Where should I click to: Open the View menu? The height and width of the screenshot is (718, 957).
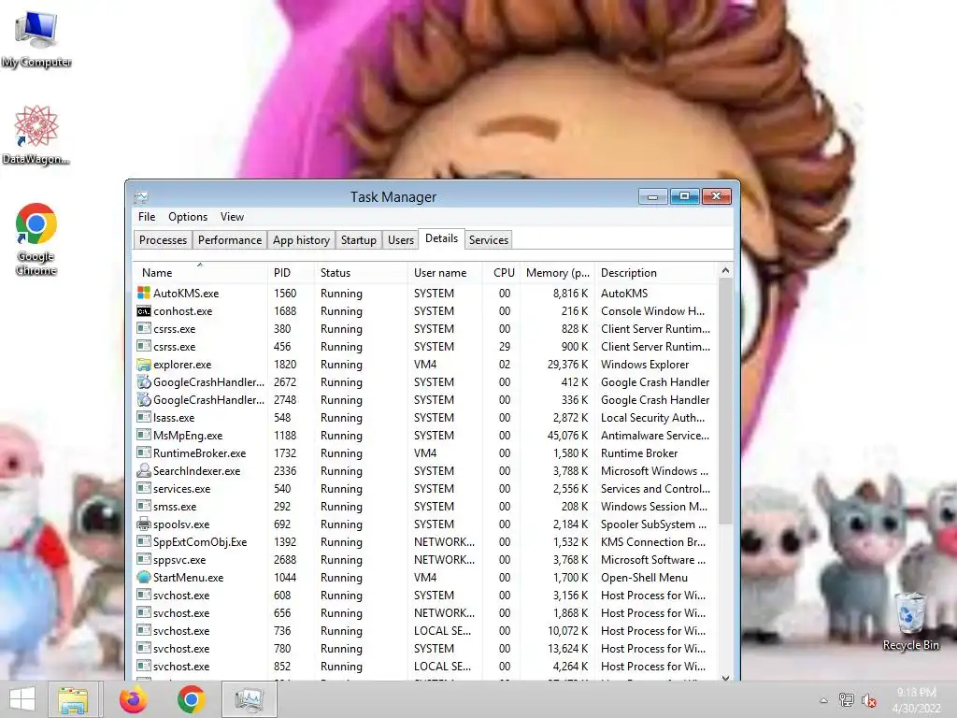(x=232, y=217)
